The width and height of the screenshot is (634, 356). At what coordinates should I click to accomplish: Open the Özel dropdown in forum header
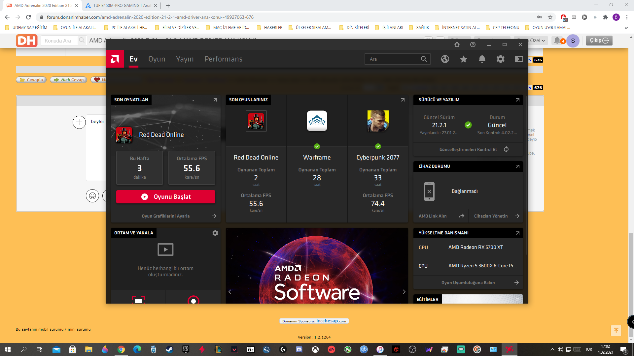click(538, 41)
